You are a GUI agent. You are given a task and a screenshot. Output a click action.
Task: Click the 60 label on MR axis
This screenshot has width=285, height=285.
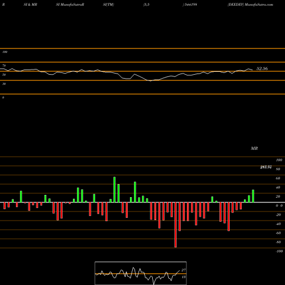tap(278, 178)
